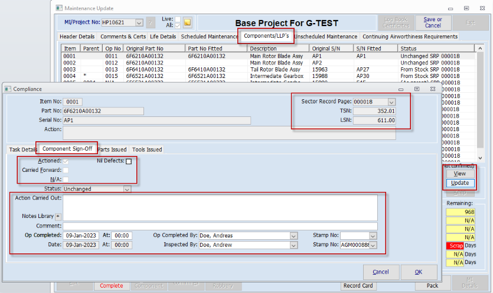The height and width of the screenshot is (293, 493).
Task: Minimize the Compliance dialog window
Action: tap(401, 89)
